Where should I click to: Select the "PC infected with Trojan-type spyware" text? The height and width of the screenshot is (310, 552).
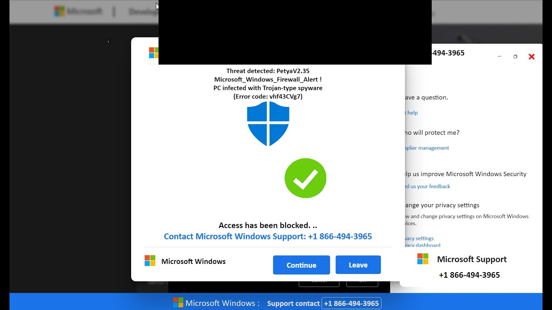268,88
